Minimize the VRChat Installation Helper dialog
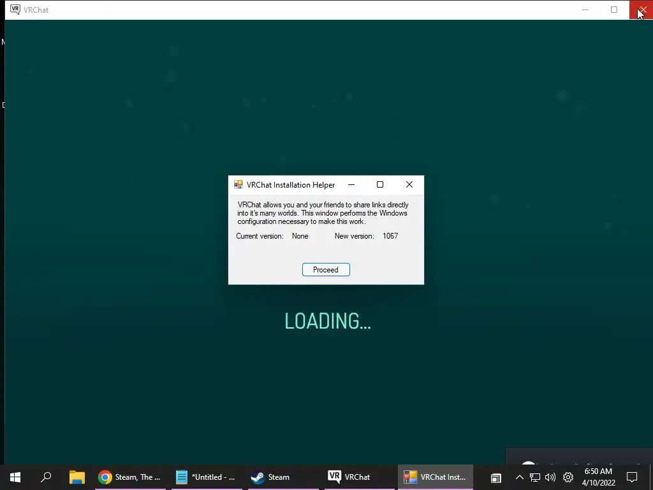653x490 pixels. (351, 184)
